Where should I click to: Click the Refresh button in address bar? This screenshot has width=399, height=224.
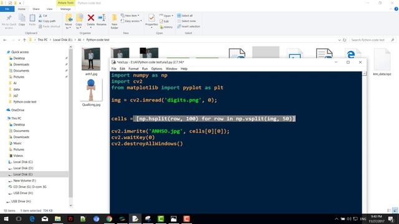[345, 40]
